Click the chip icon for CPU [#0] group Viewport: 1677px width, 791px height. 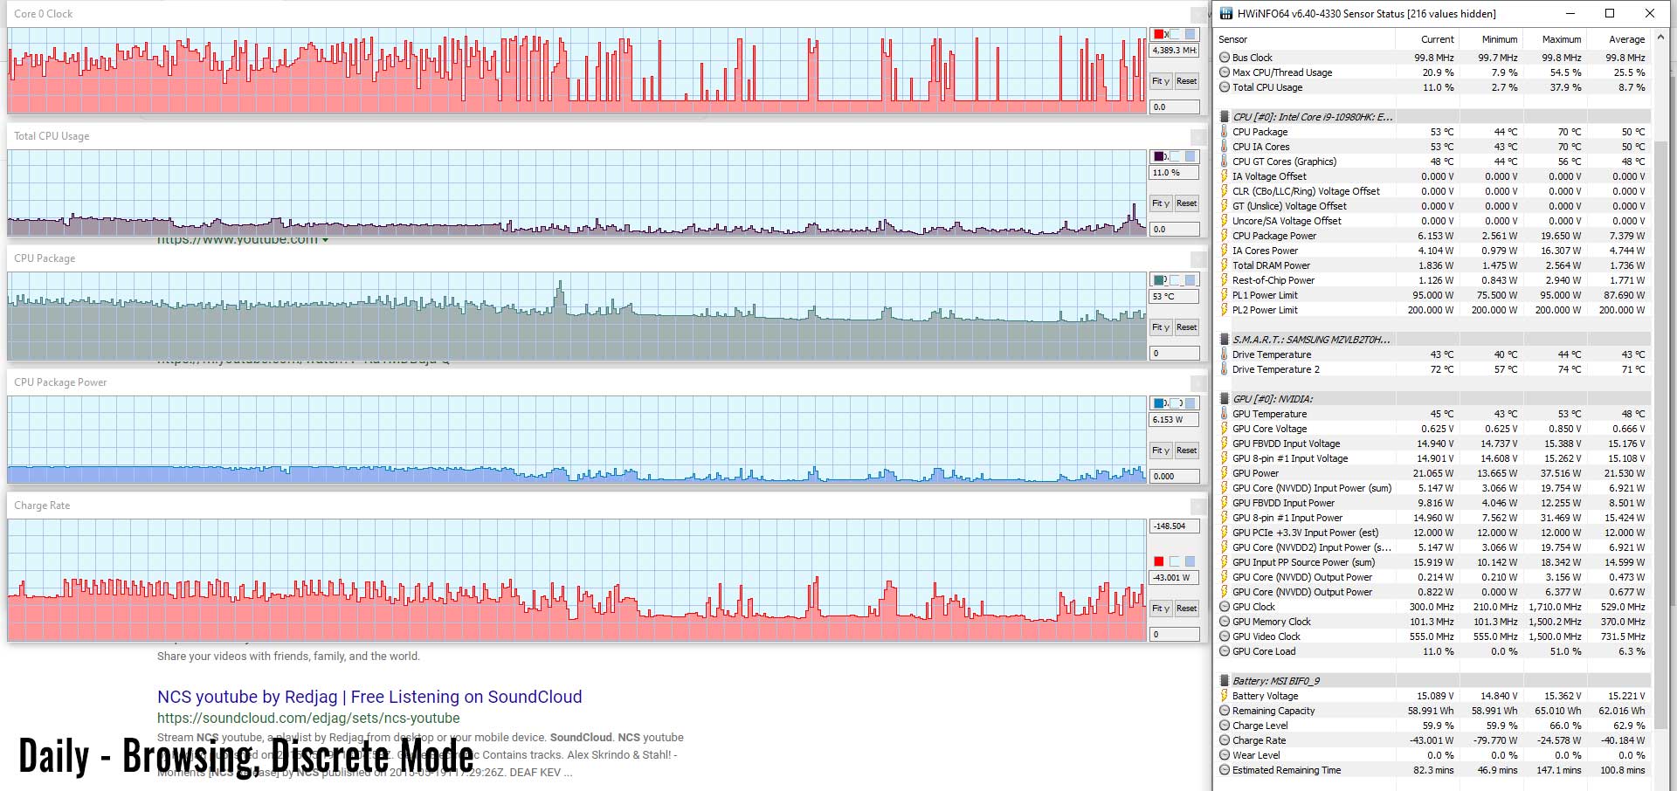click(x=1225, y=117)
